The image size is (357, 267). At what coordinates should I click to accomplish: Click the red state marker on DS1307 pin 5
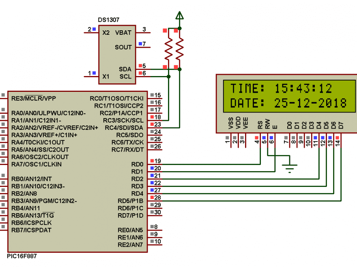point(140,66)
